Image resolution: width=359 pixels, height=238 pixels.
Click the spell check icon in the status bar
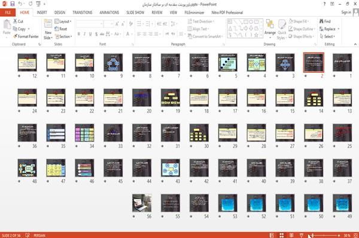28,235
